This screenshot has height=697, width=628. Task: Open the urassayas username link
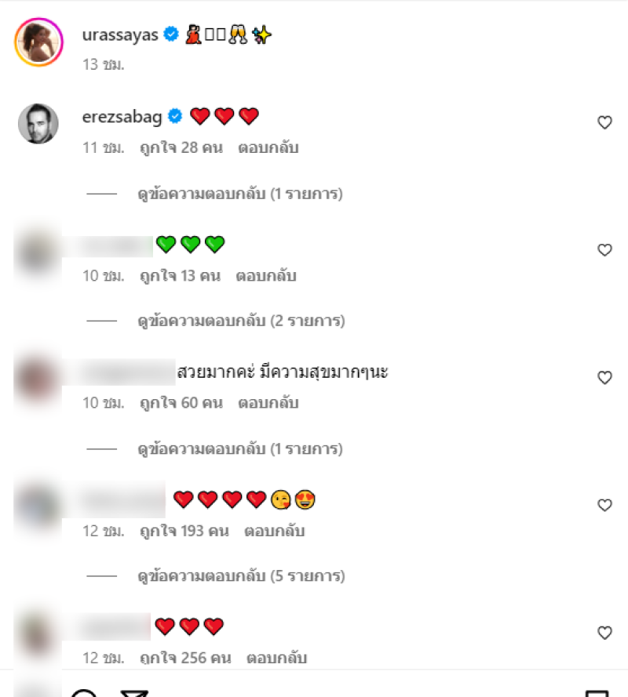coord(120,34)
